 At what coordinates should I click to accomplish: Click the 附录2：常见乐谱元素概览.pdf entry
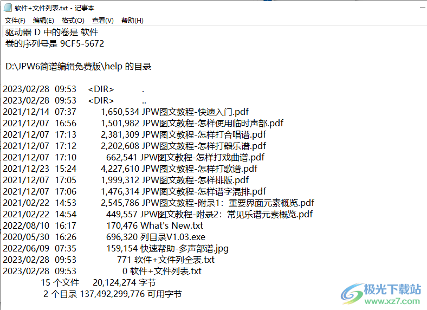pos(227,215)
